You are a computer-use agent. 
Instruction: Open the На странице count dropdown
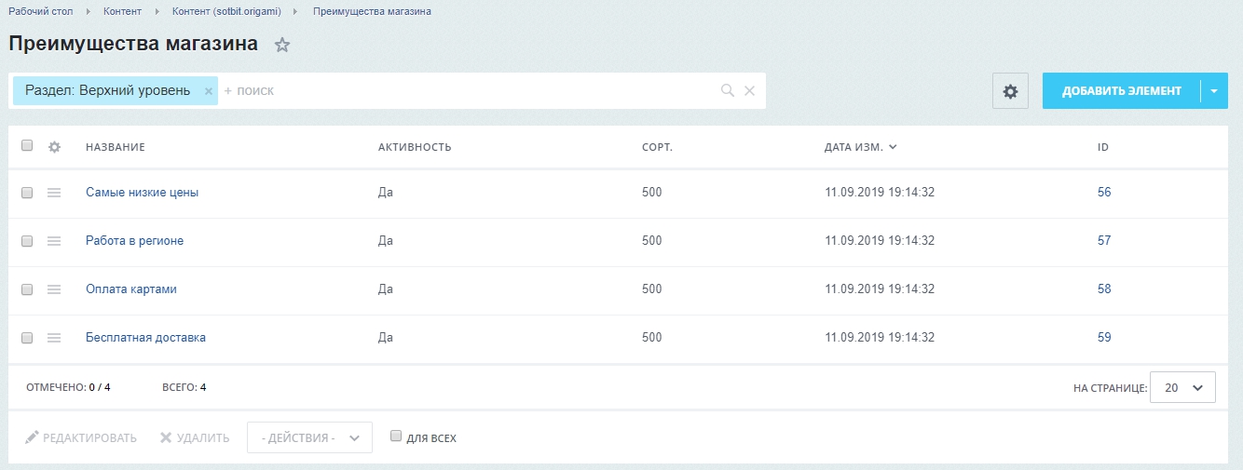tap(1182, 388)
